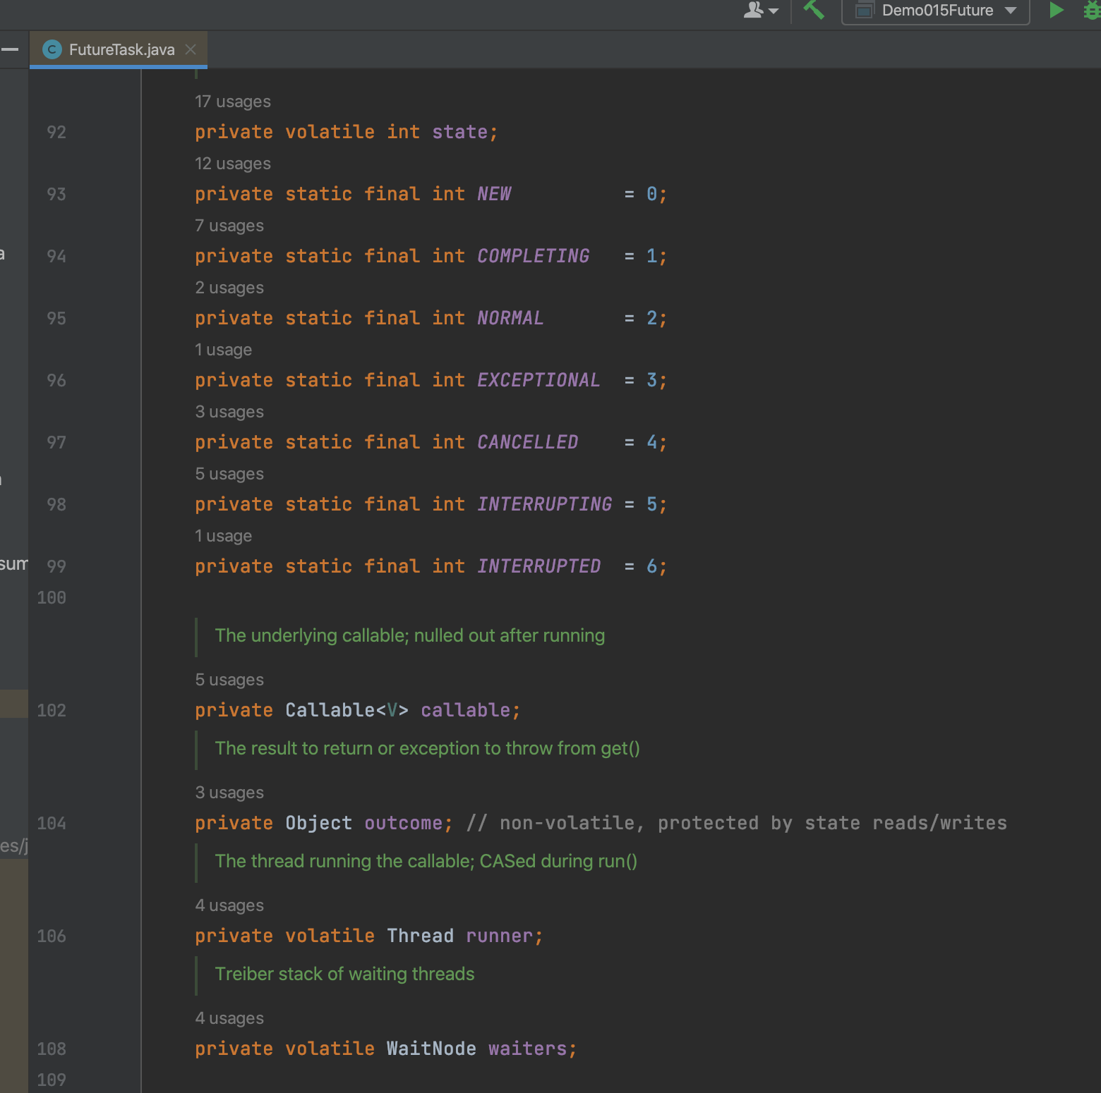Click the Callable type on line 102
The width and height of the screenshot is (1101, 1093).
330,710
